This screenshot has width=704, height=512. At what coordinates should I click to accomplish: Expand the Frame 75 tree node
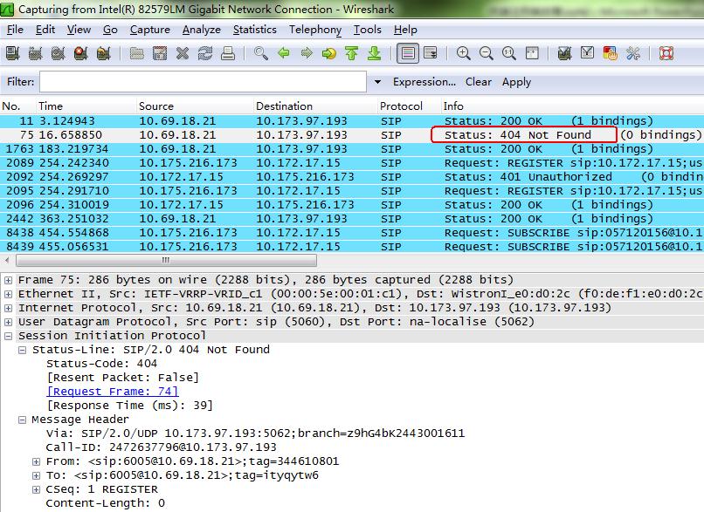click(8, 280)
